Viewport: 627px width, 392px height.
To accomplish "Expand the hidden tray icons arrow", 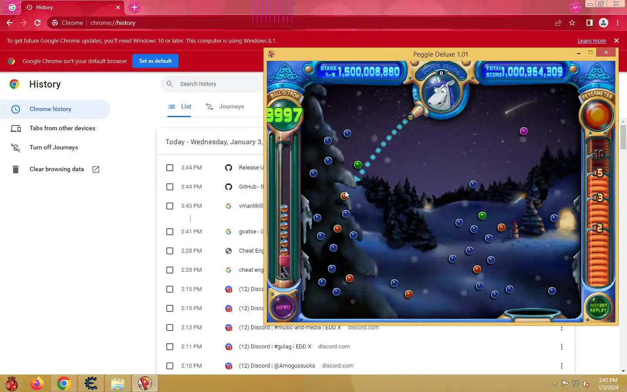I will (x=554, y=384).
